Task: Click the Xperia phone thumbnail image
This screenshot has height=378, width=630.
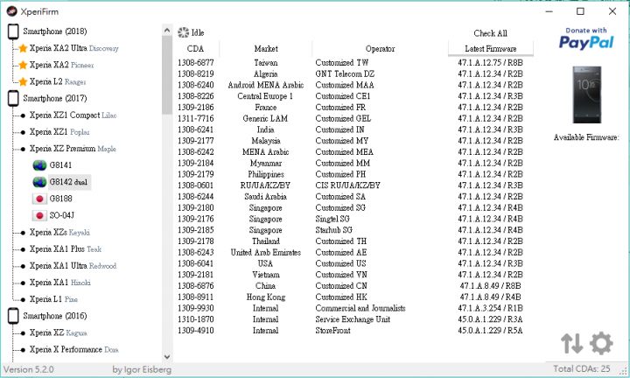Action: click(x=586, y=94)
